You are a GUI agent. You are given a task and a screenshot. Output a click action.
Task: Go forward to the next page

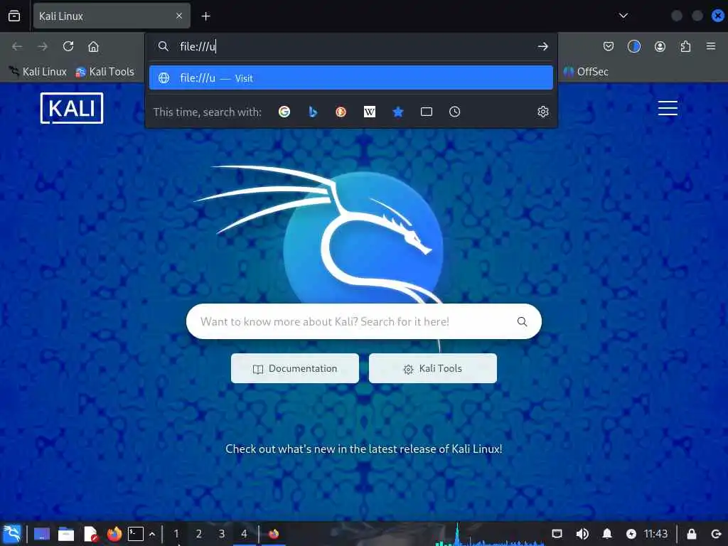(x=43, y=46)
